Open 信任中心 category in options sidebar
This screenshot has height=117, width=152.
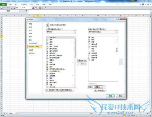[35, 53]
